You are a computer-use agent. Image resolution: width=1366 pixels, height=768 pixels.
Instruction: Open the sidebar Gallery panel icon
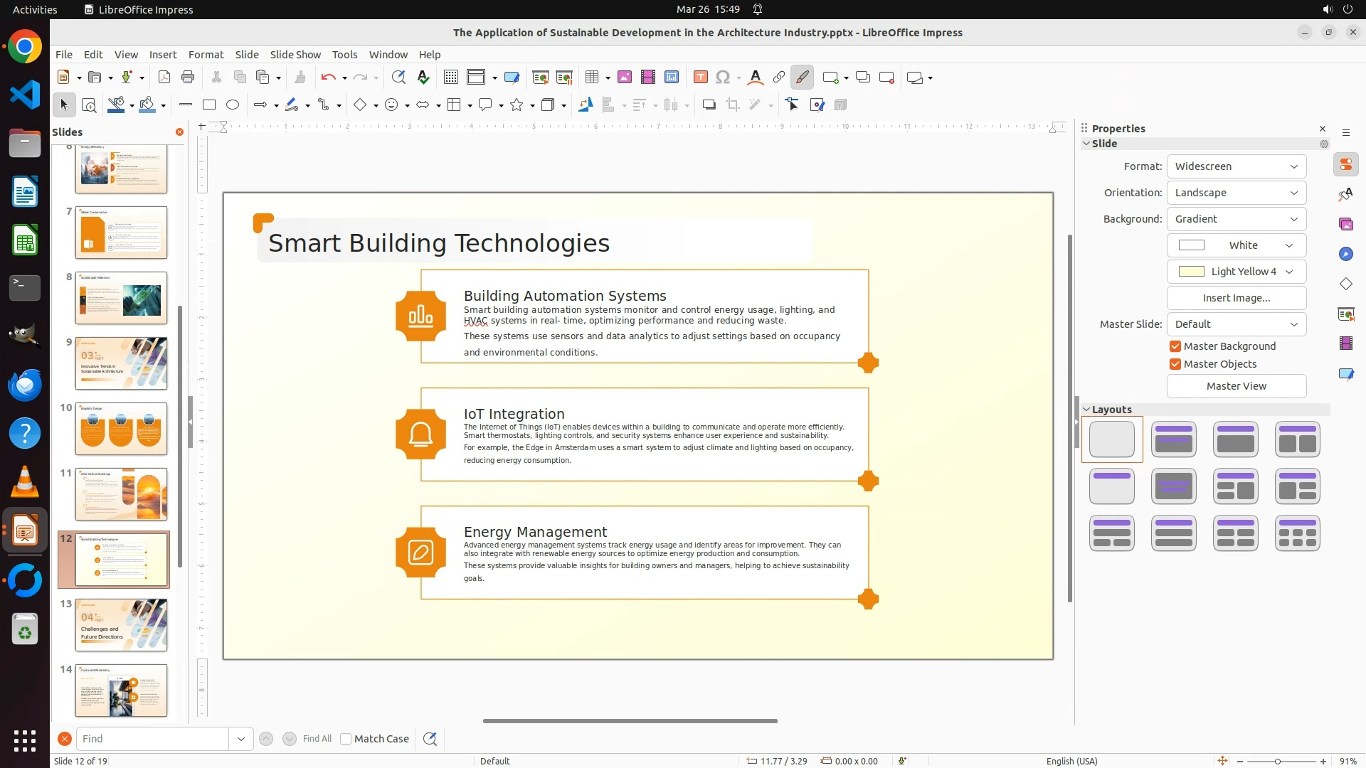1345,225
